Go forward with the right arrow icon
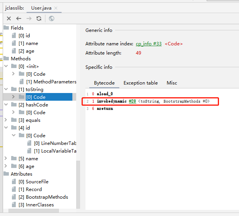This screenshot has width=239, height=216. tap(29, 18)
